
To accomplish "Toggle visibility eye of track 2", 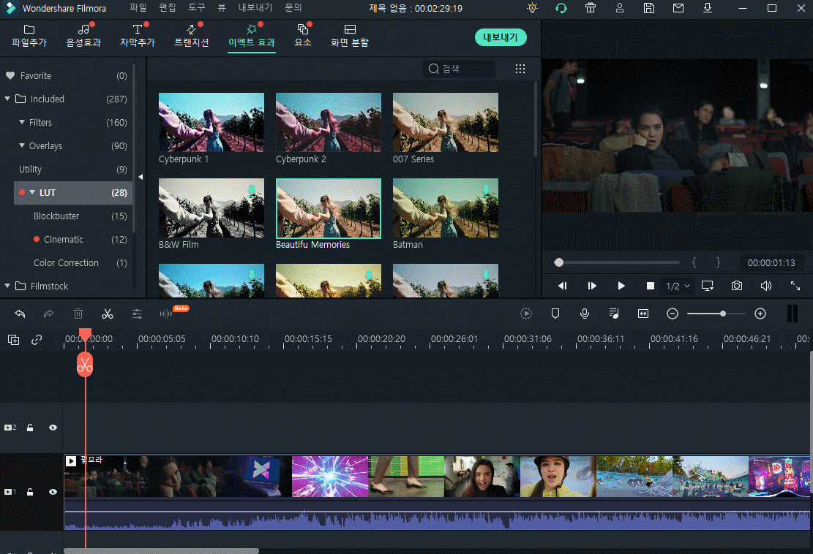I will point(53,428).
